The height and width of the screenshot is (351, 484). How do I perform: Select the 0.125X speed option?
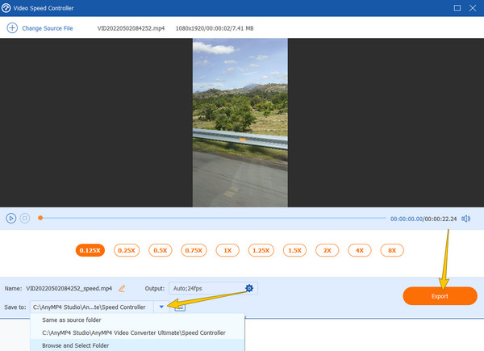[x=90, y=250]
